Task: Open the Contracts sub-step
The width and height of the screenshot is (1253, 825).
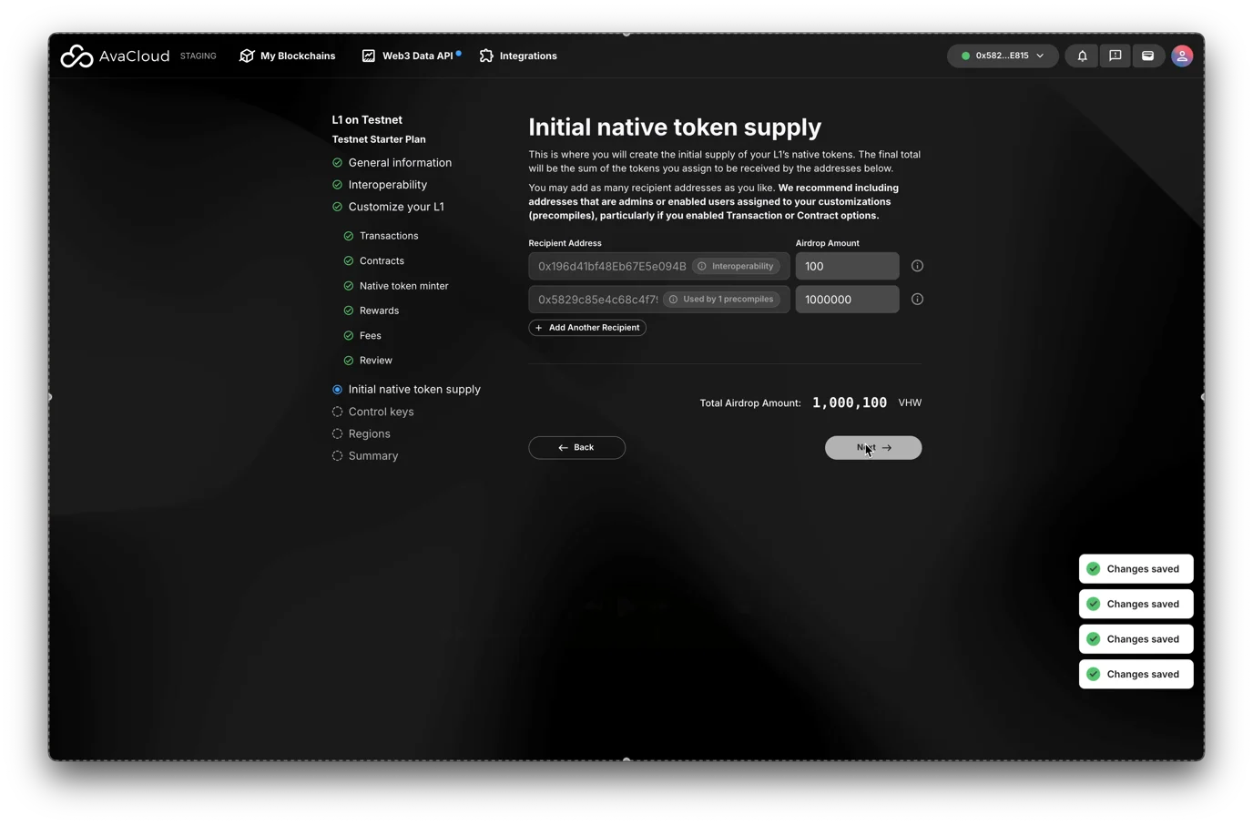Action: [382, 260]
